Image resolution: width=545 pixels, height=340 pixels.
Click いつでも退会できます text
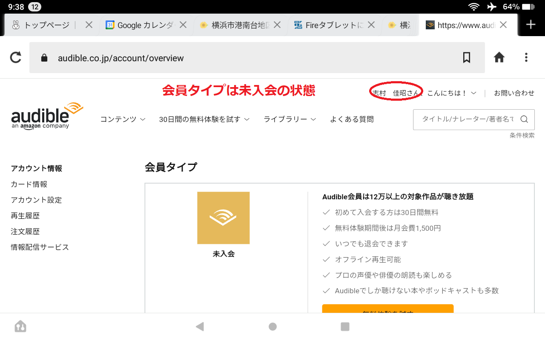click(x=371, y=244)
